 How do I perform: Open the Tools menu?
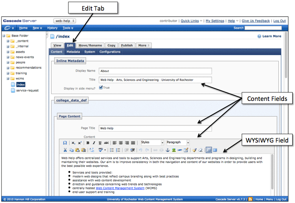[x=68, y=28]
